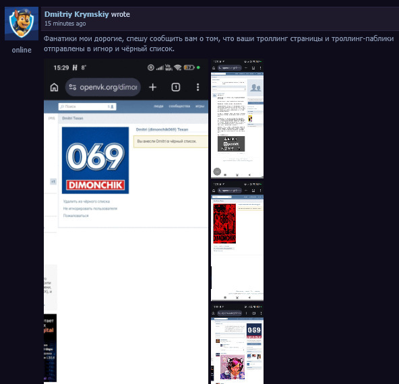Screen dimensions: 399x384
Task: Open the игры header link
Action: coord(199,106)
